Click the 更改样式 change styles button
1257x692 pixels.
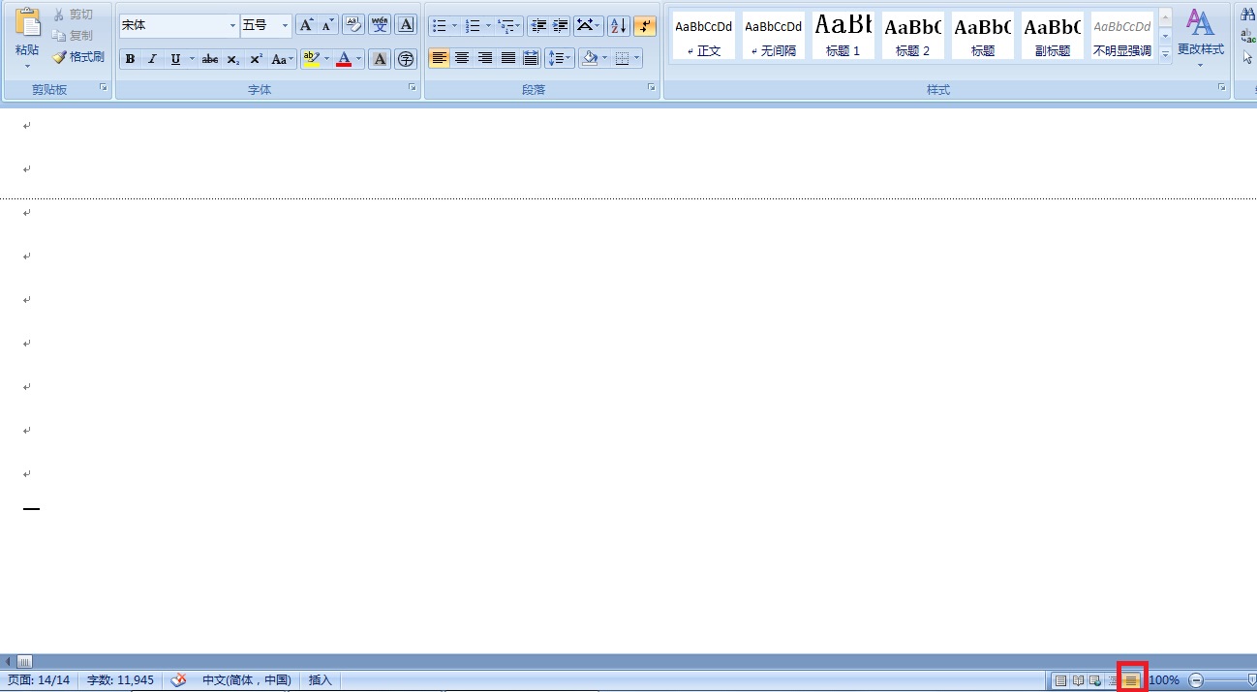1200,39
